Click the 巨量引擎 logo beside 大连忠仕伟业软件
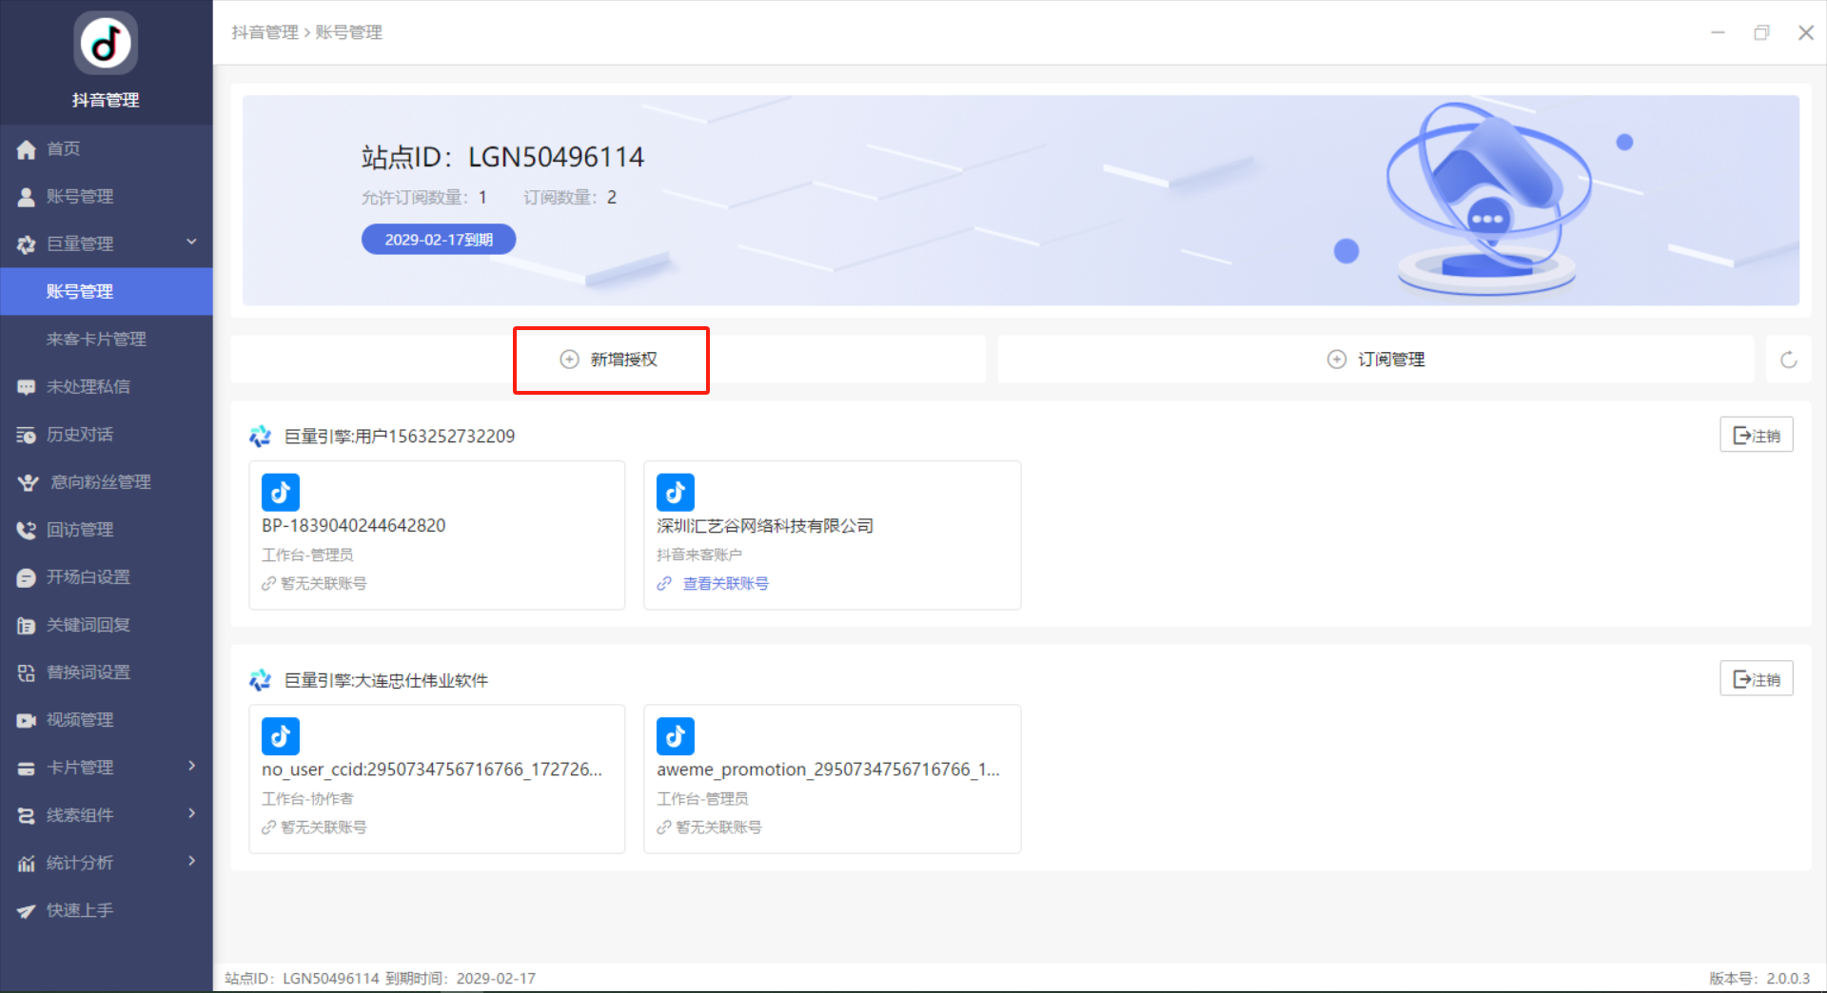 tap(260, 680)
